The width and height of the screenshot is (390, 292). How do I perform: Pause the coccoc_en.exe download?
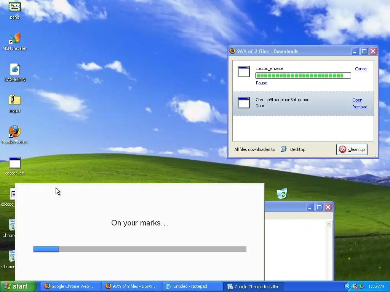261,83
